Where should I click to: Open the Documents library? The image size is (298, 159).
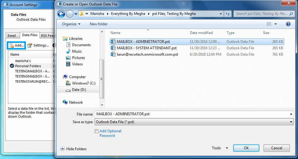(78, 45)
